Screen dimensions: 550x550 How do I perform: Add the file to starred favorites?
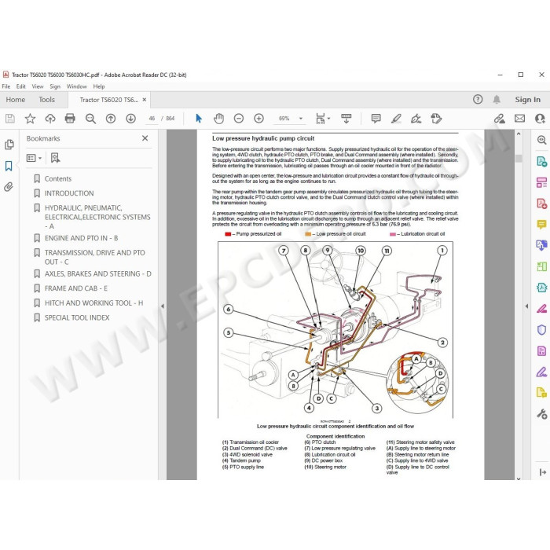(30, 119)
